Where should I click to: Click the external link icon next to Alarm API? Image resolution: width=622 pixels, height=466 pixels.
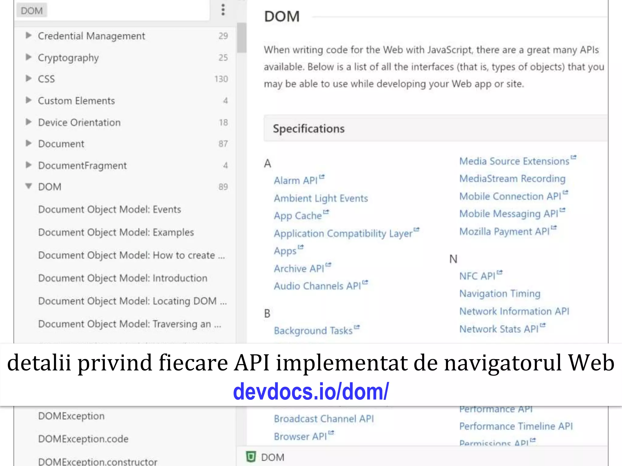(x=322, y=177)
